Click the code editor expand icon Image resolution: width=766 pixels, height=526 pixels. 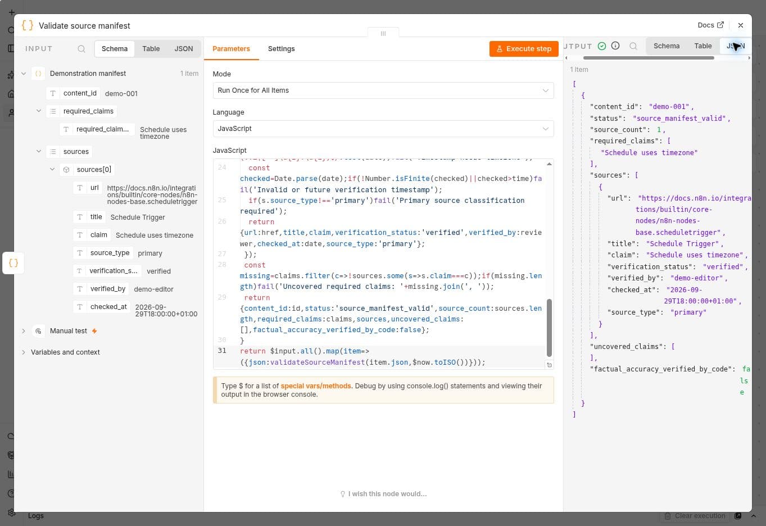tap(549, 365)
